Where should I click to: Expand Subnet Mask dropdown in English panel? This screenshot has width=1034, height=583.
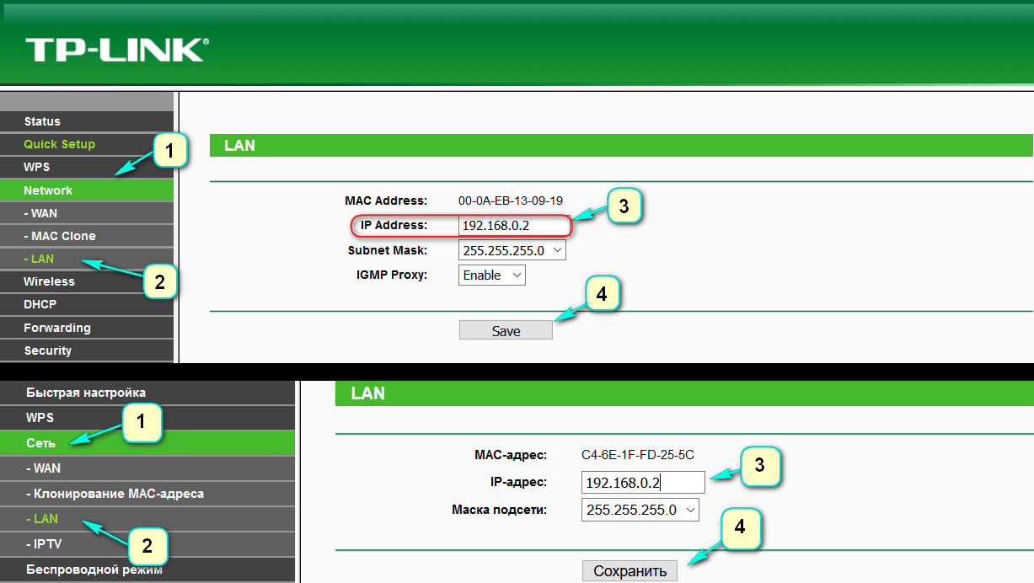(x=512, y=250)
